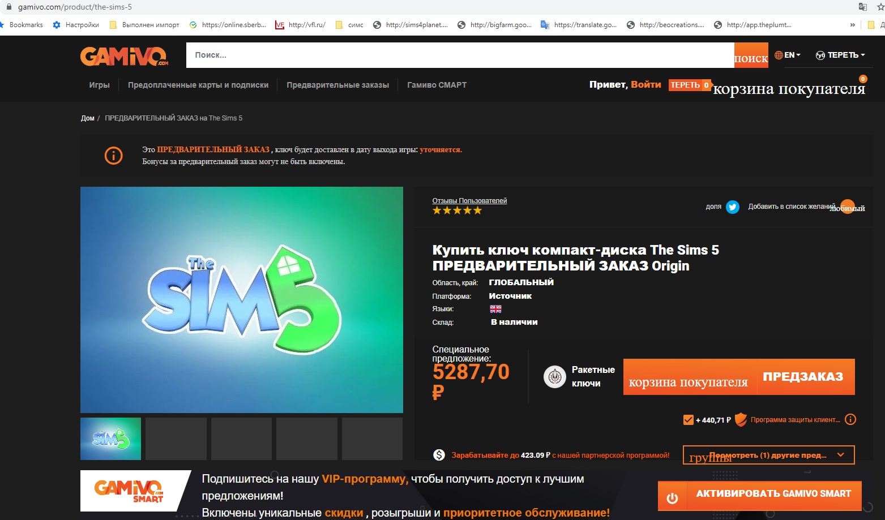Click the скидки link in banner

coord(344,513)
